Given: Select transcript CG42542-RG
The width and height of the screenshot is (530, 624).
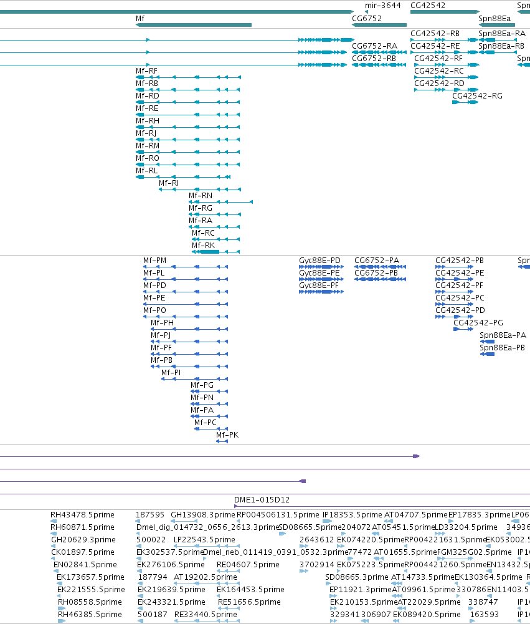Looking at the screenshot, I should click(477, 96).
